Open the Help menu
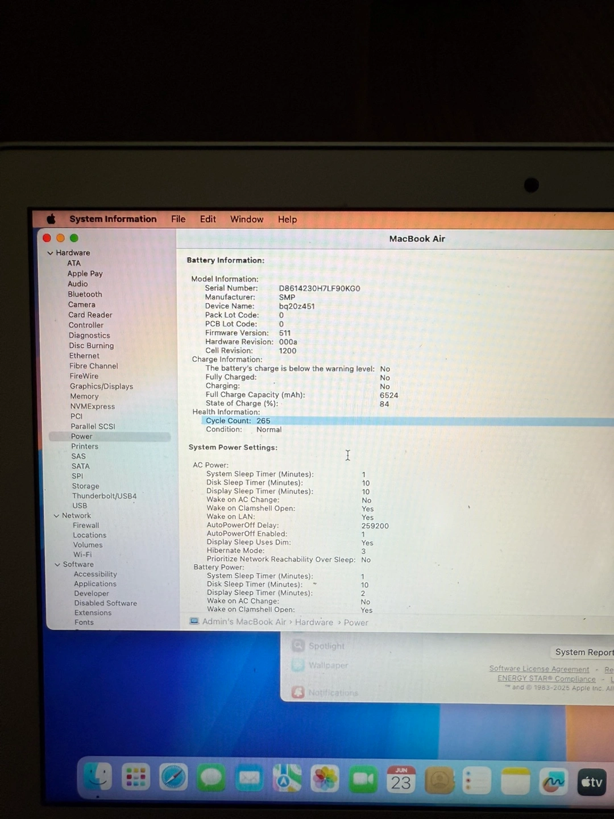Viewport: 614px width, 819px height. 288,219
